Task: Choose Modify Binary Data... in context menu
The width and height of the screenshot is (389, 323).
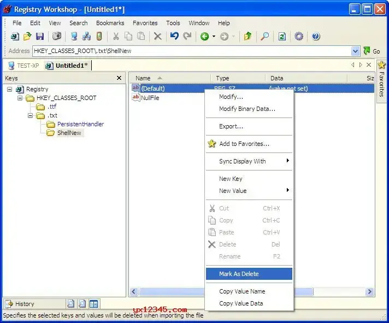Action: (x=249, y=109)
